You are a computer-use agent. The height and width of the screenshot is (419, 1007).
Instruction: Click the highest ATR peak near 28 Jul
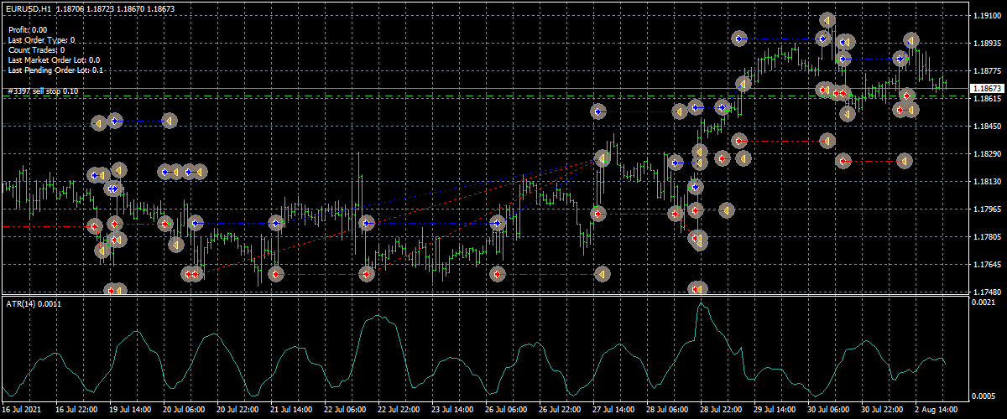pyautogui.click(x=702, y=304)
